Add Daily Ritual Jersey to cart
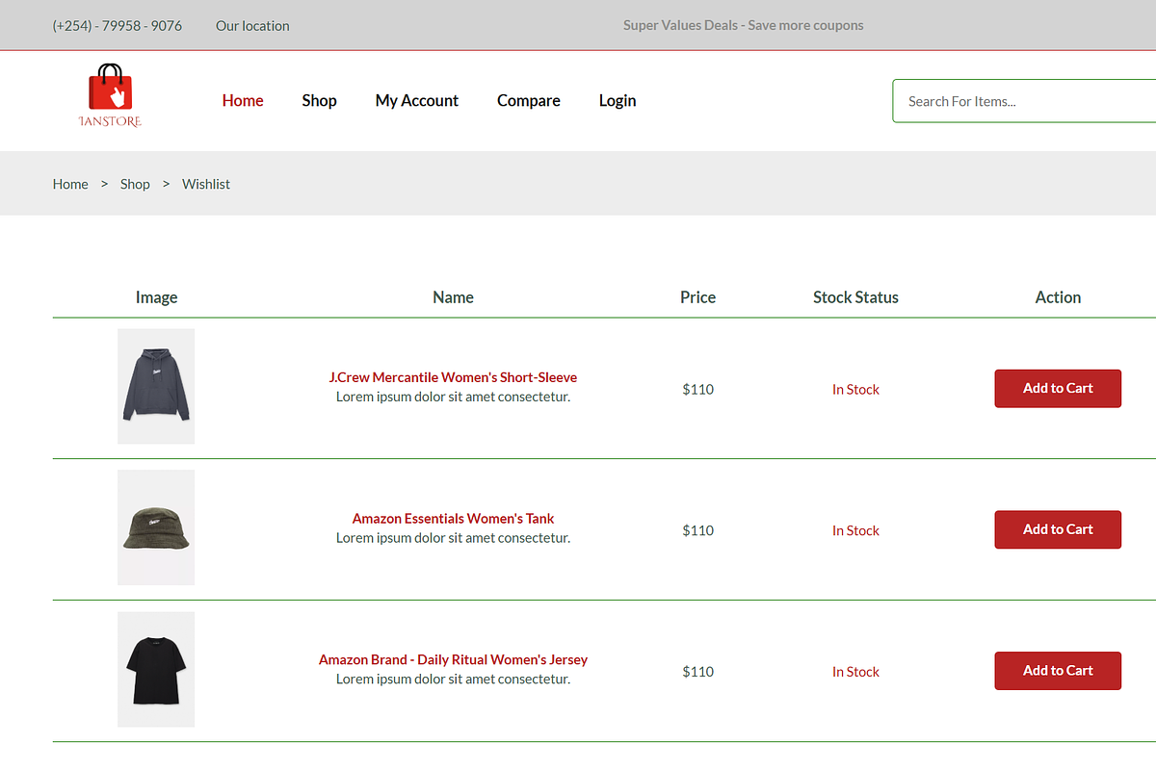Screen dimensions: 1156x770 [1058, 671]
